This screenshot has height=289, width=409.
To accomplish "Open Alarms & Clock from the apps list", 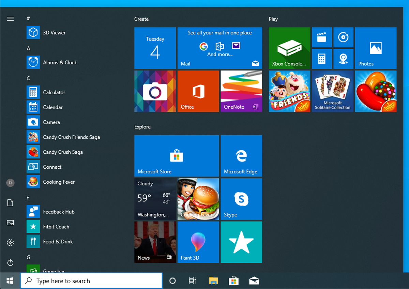I will click(x=60, y=62).
